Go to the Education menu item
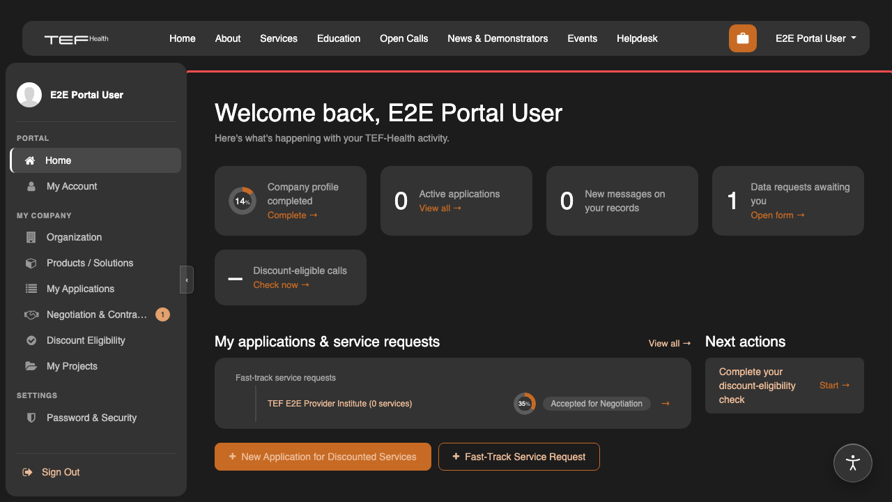Viewport: 892px width, 502px height. pyautogui.click(x=339, y=38)
